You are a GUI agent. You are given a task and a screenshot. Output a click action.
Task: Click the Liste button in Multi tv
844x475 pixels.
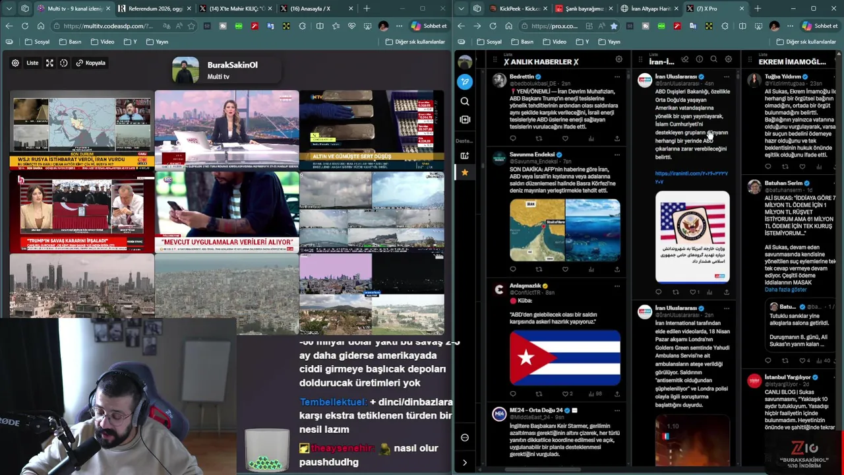coord(32,63)
